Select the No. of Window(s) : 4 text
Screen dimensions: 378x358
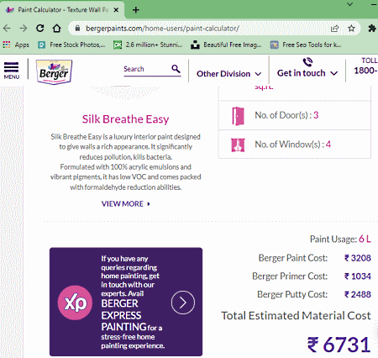[292, 145]
